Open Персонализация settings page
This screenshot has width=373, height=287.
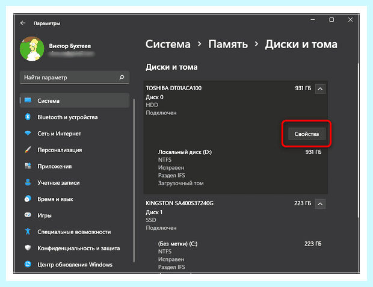pos(75,150)
